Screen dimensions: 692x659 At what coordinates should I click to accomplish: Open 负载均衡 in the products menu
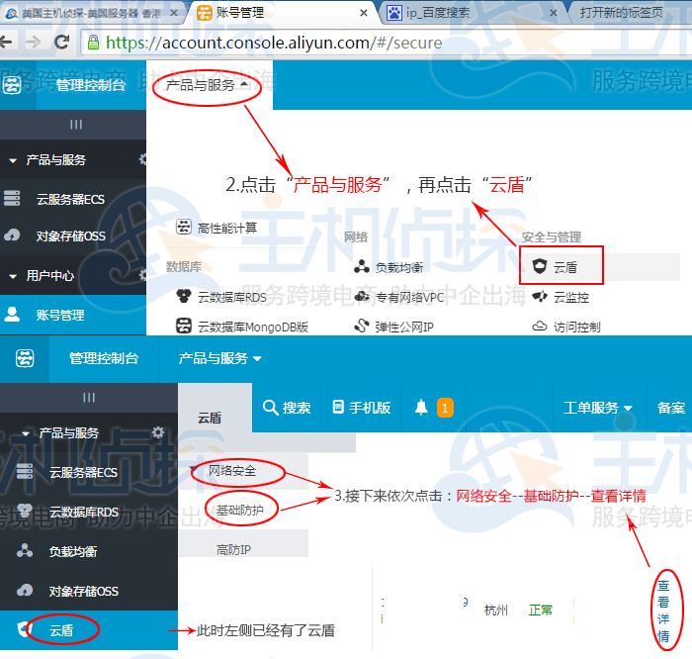399,267
